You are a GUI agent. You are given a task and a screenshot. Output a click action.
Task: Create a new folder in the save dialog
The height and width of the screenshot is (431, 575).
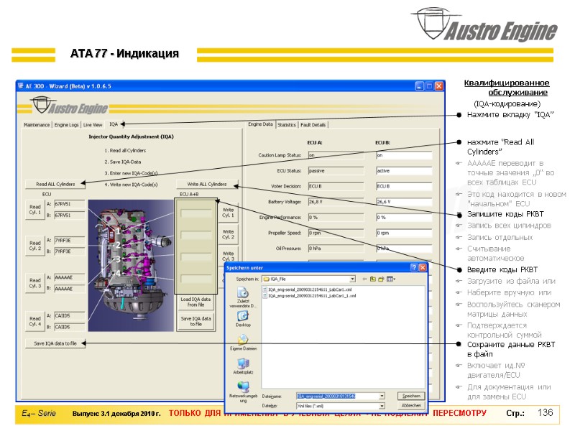381,279
